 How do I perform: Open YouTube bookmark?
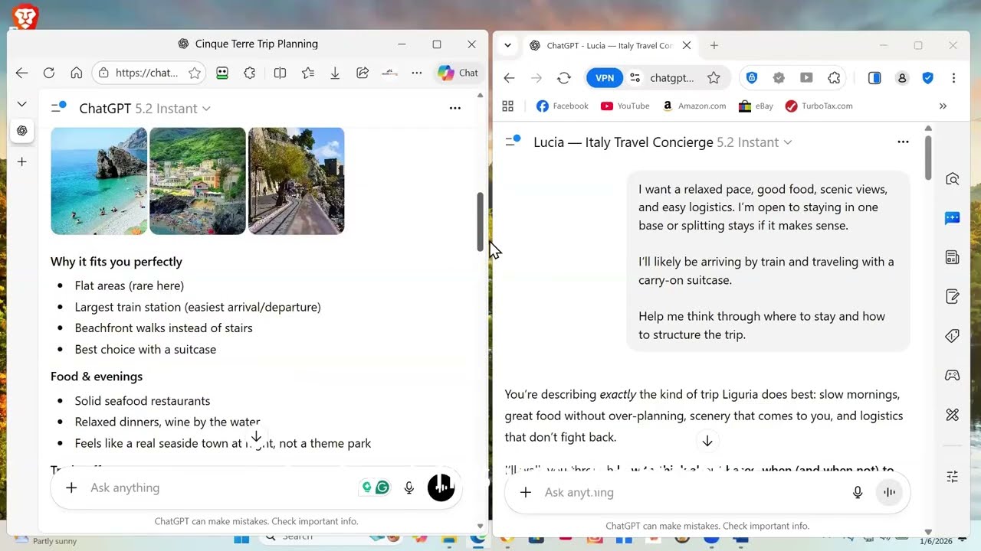click(x=625, y=106)
